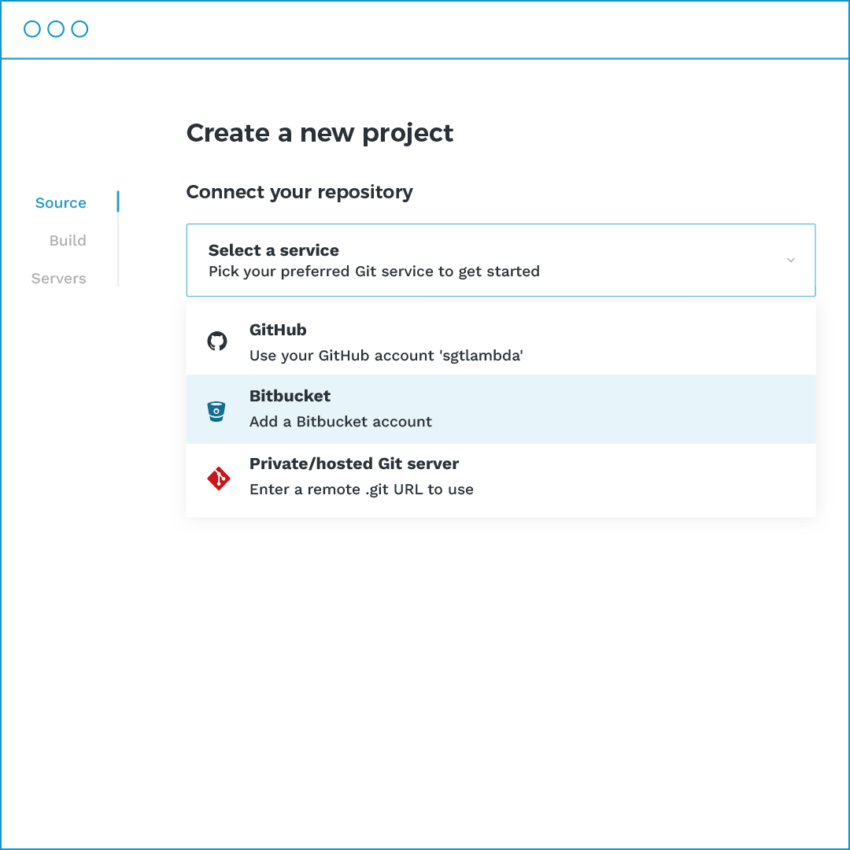This screenshot has height=850, width=850.
Task: Click the GitHub octocat icon
Action: coord(217,342)
